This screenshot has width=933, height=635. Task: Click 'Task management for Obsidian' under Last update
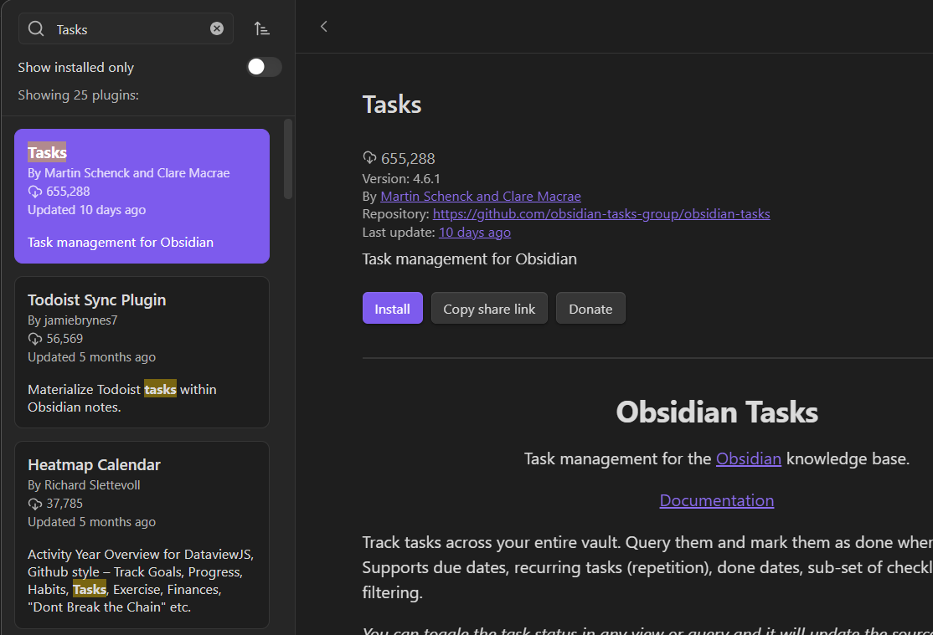(x=470, y=259)
